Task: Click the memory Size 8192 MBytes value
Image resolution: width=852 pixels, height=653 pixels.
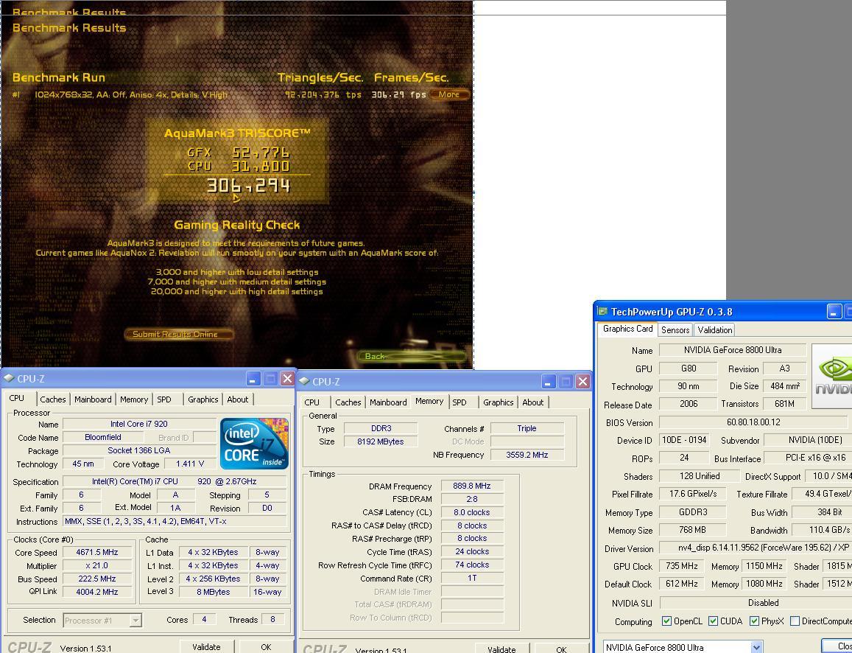Action: 381,441
